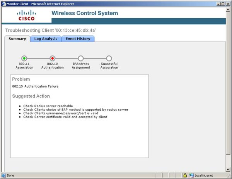Click the status bar page icon beside Done
Image resolution: width=232 pixels, height=179 pixels.
pos(3,176)
